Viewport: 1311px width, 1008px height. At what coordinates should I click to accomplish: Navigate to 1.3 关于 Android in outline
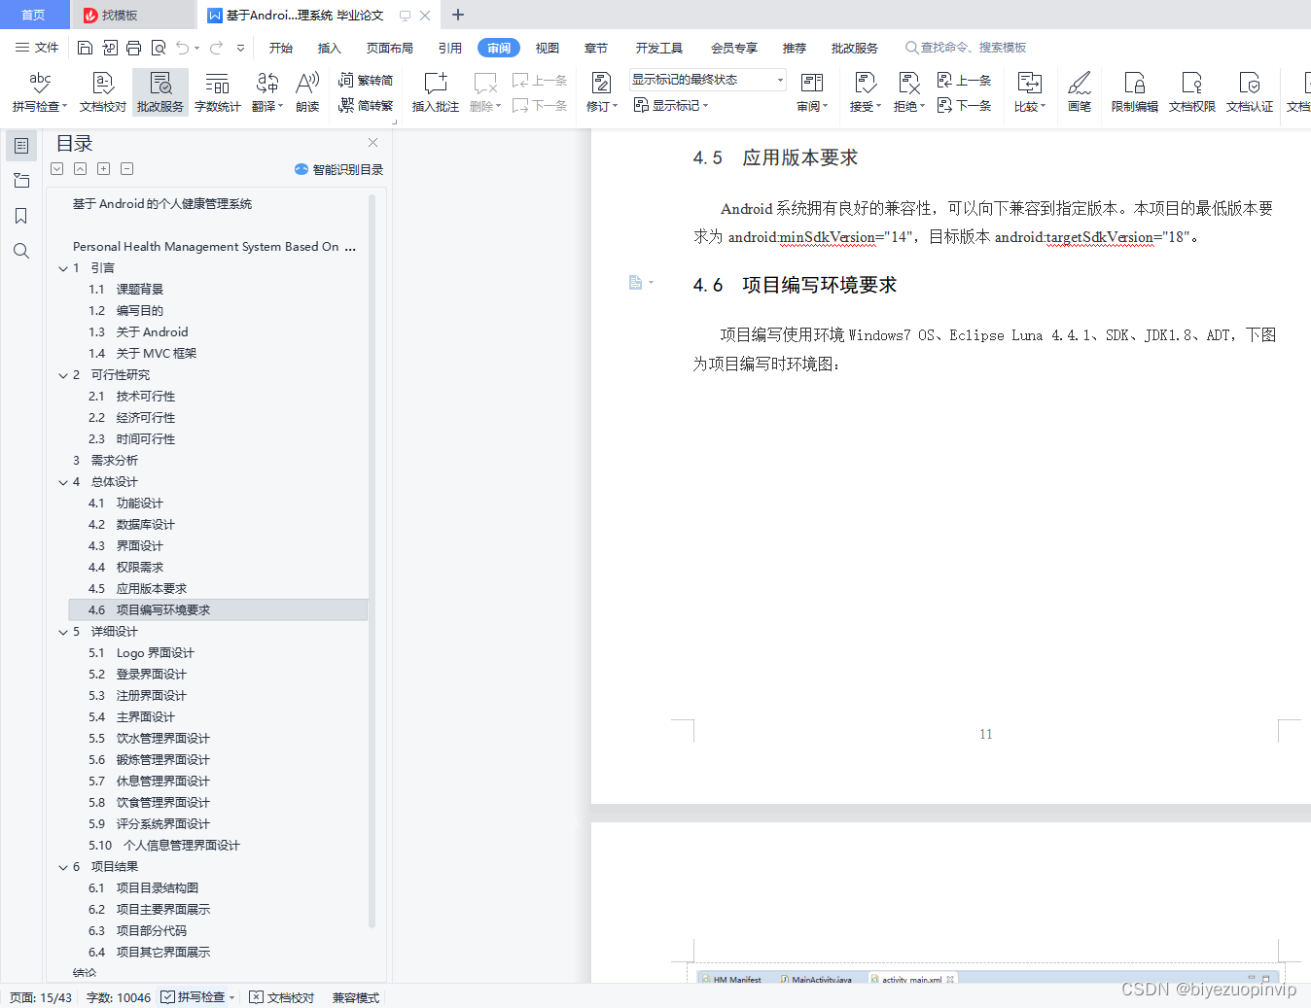pos(138,332)
